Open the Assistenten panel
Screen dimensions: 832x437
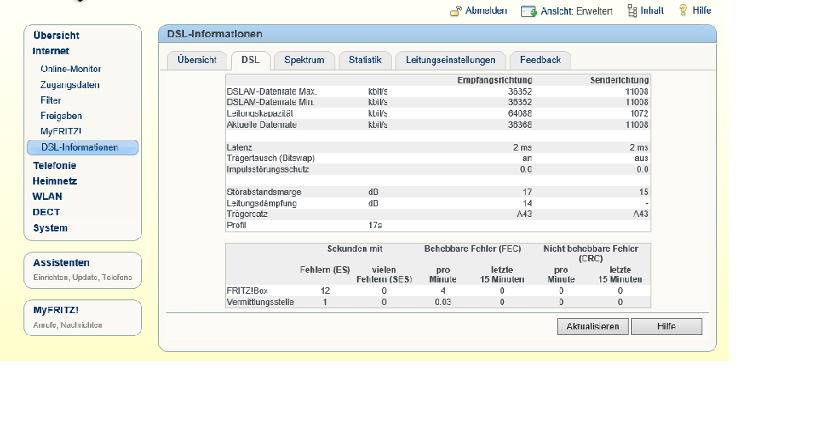tap(62, 263)
